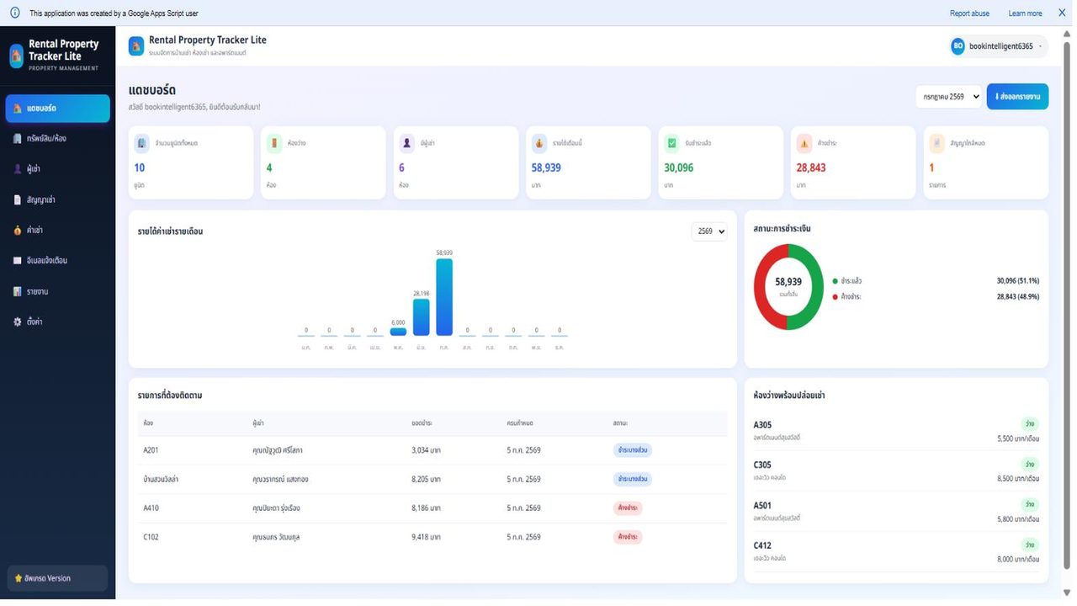Click the 58,939 bar in monthly chart
1077x606 pixels.
click(444, 297)
